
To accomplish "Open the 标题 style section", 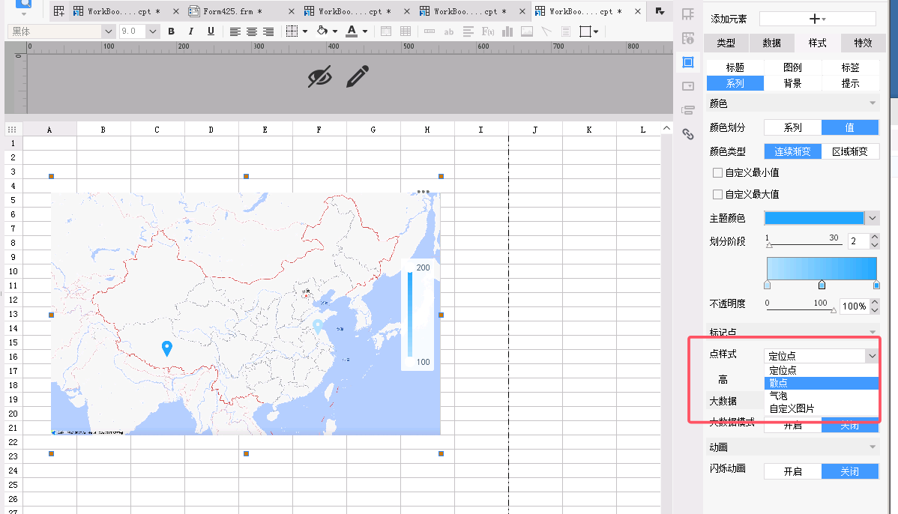I will [x=735, y=67].
